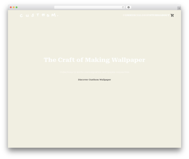Open the Studio menu item
The height and width of the screenshot is (159, 189).
pos(155,15)
